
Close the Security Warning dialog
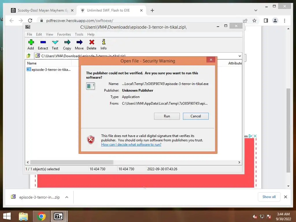[x=211, y=60]
